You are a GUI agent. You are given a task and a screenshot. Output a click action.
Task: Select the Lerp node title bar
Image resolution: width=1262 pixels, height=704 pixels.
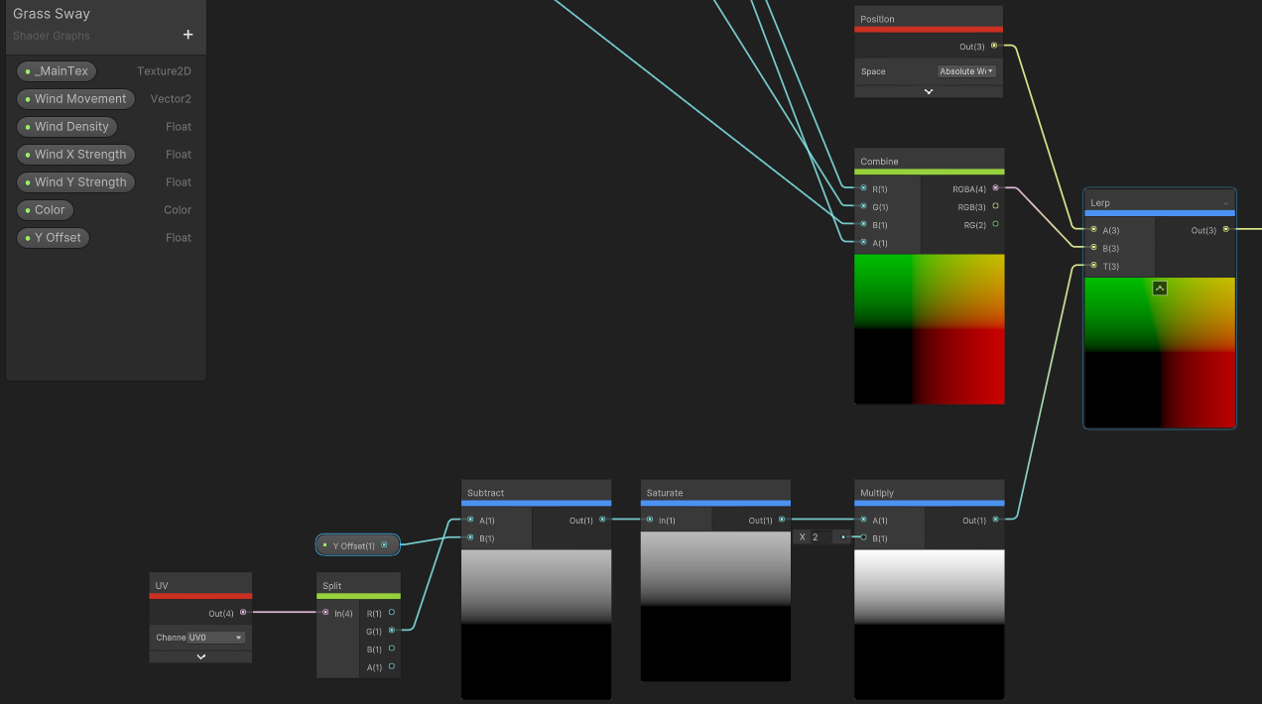point(1160,202)
